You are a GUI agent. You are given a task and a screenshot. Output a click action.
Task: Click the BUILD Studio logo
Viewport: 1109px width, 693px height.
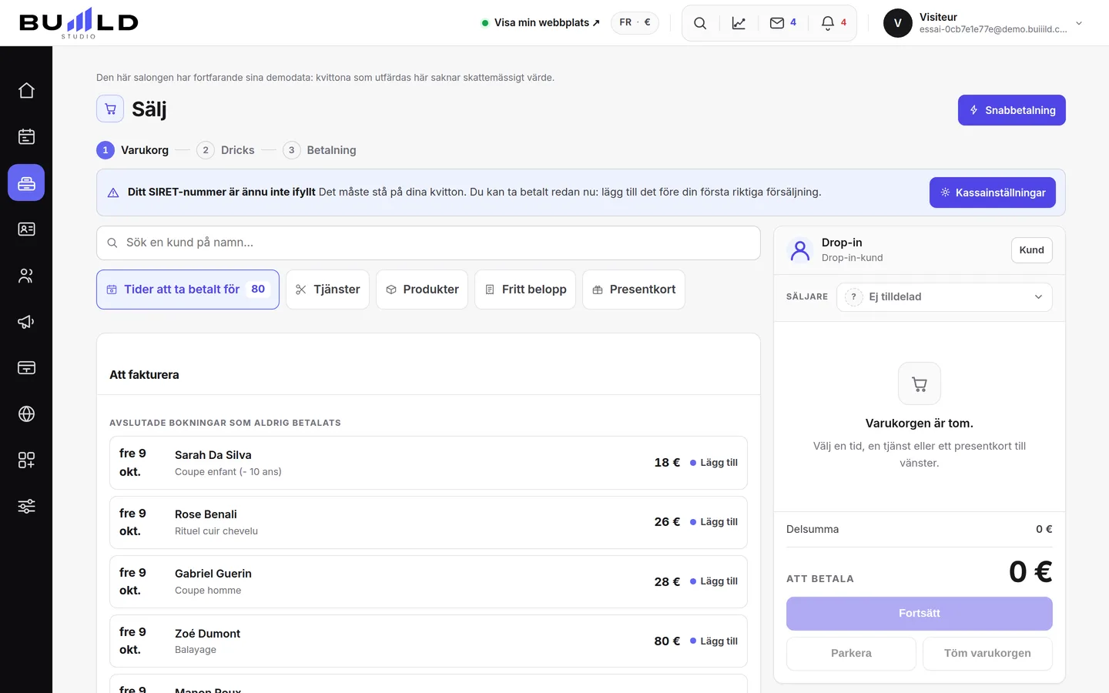point(79,23)
